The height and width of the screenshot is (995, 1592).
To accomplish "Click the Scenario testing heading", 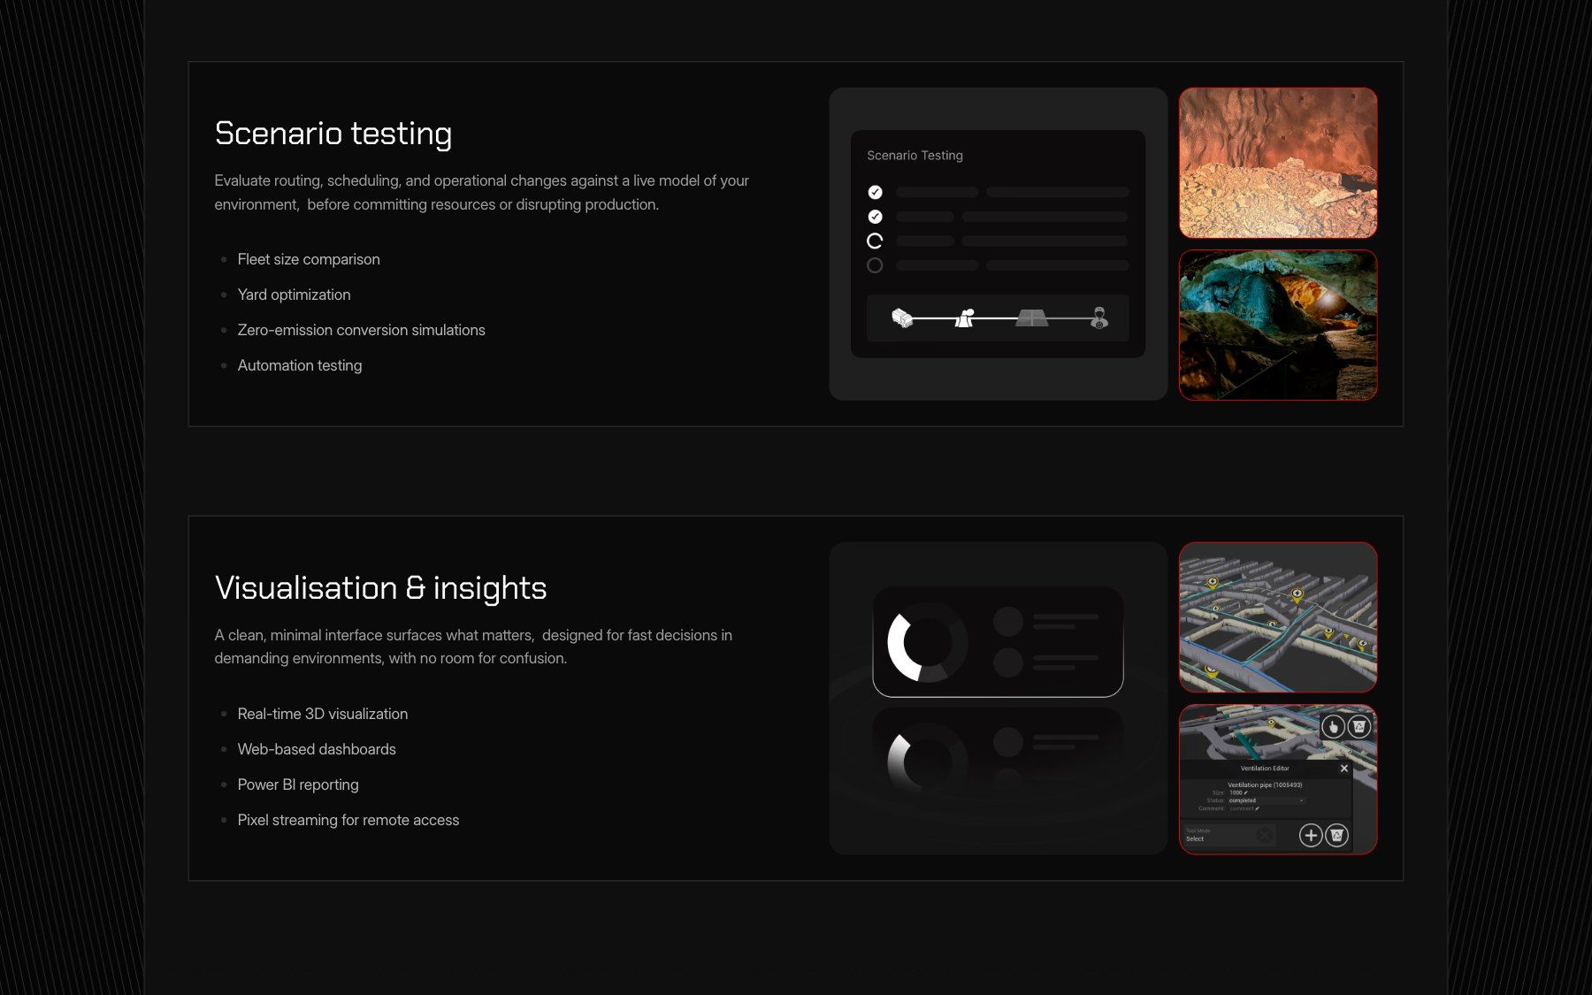I will [x=333, y=134].
